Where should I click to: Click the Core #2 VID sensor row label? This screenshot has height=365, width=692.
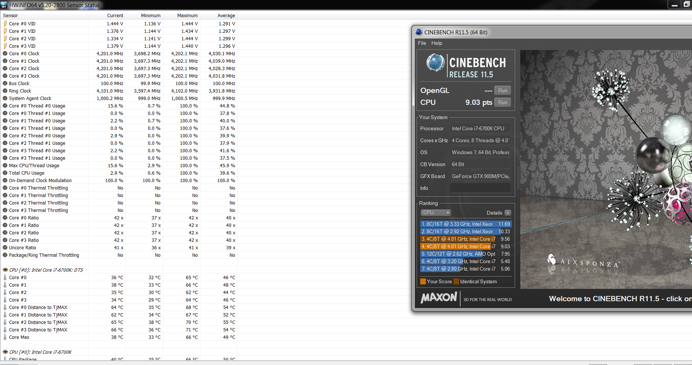click(22, 38)
